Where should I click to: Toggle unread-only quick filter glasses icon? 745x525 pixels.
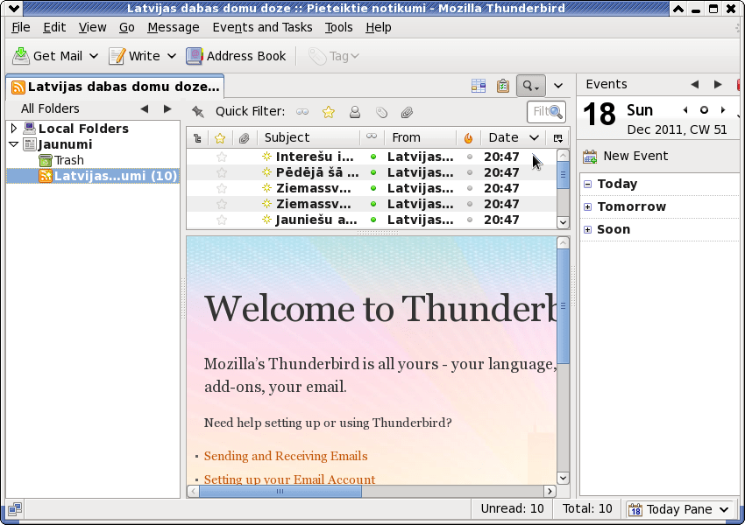(302, 112)
